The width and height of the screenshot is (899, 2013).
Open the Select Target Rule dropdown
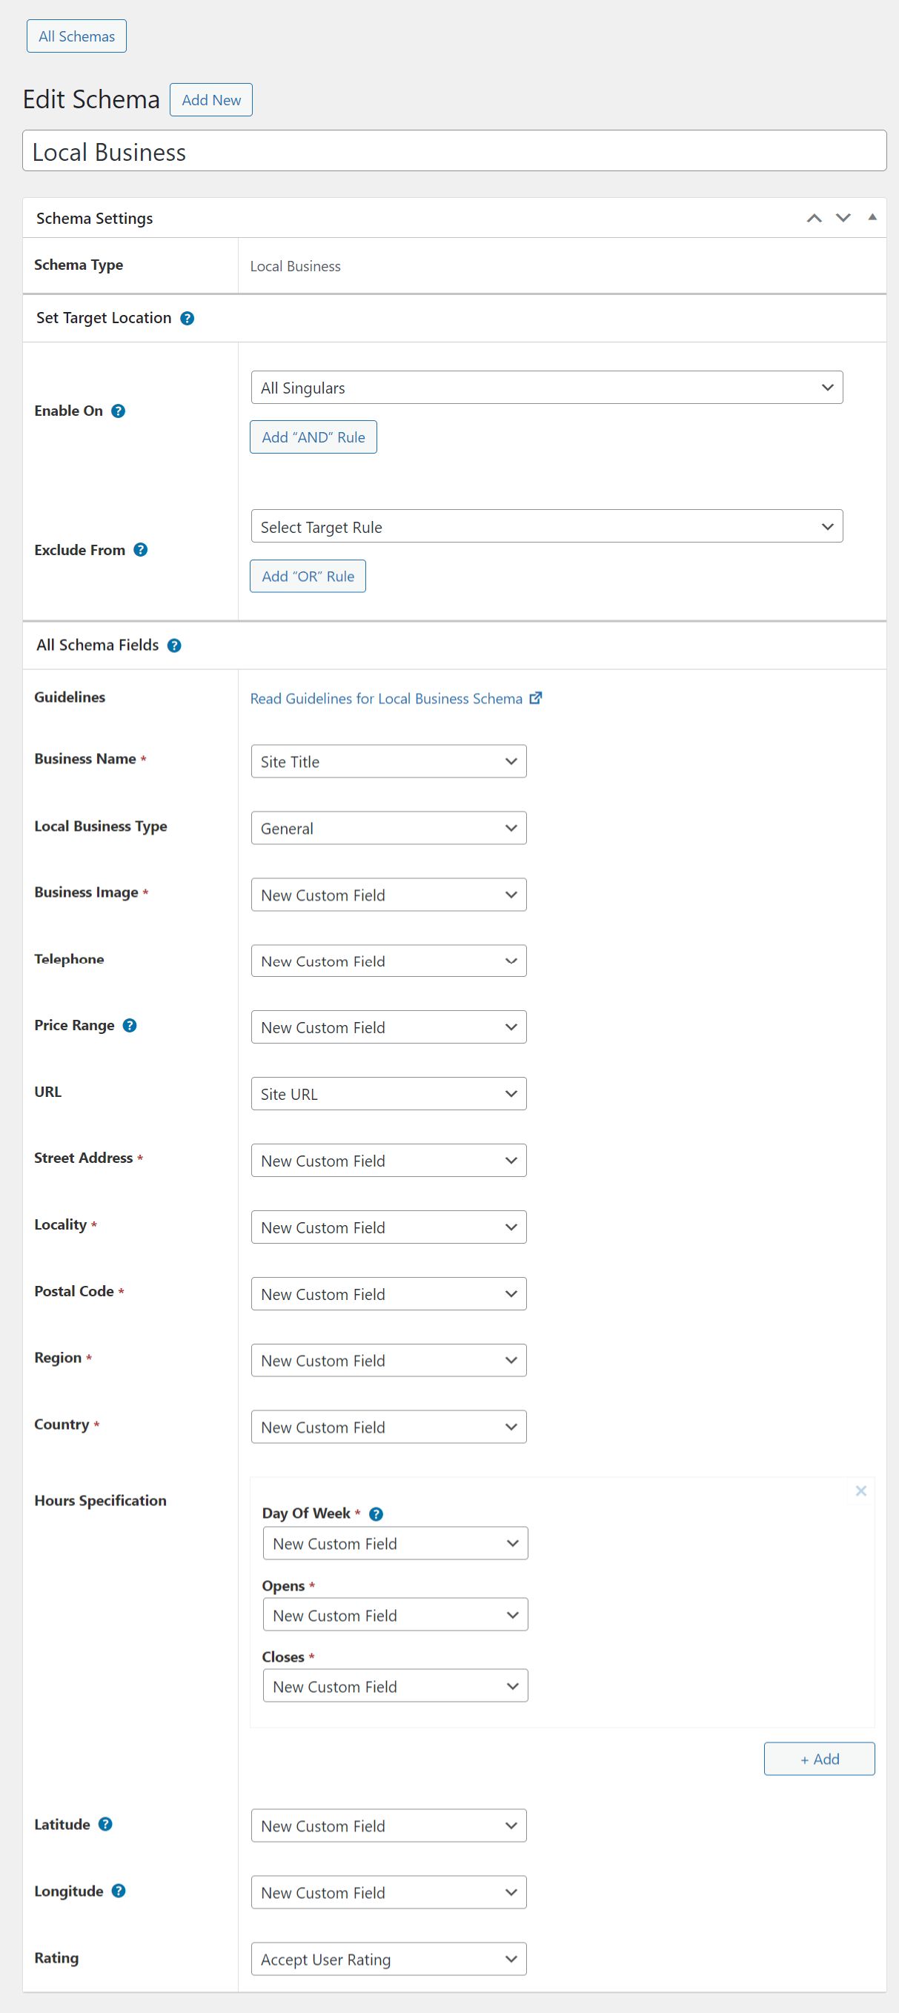[546, 527]
